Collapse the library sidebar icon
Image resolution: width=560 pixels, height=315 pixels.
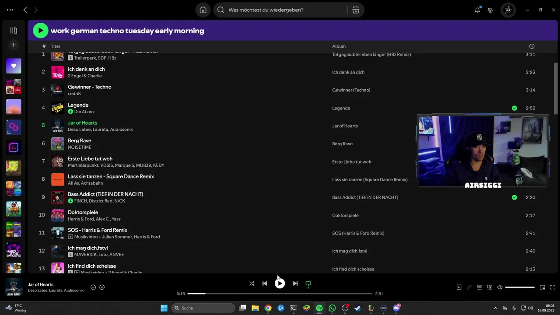[x=14, y=30]
